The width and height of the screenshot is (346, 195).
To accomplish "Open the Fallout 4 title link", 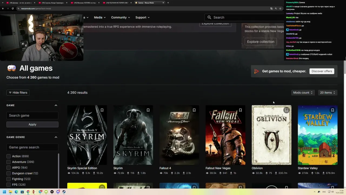I will pyautogui.click(x=165, y=168).
